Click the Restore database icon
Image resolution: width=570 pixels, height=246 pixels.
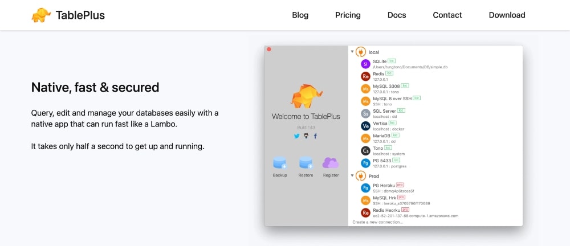click(306, 162)
